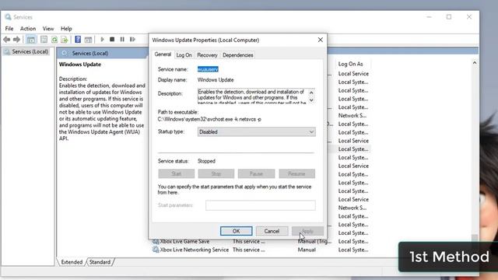Click the Restart Service toolbar icon
The height and width of the screenshot is (280, 498).
(132, 40)
